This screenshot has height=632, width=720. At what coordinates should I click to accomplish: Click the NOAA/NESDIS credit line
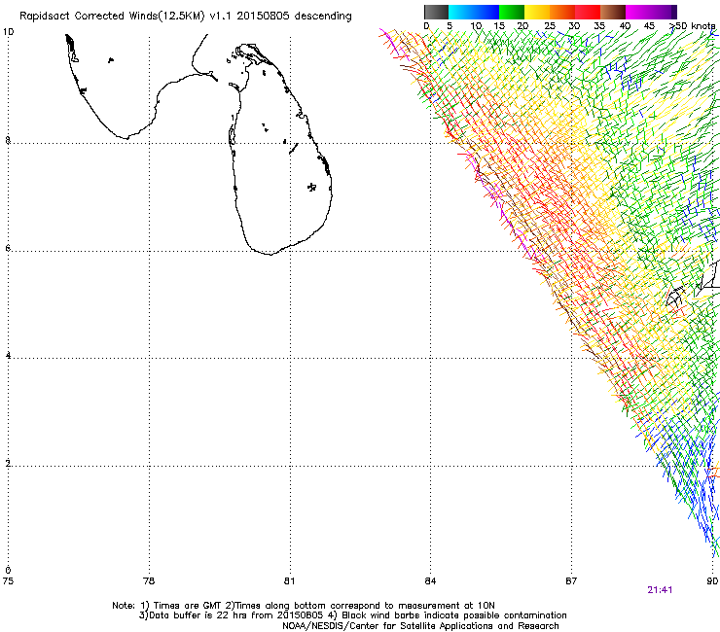coord(420,626)
